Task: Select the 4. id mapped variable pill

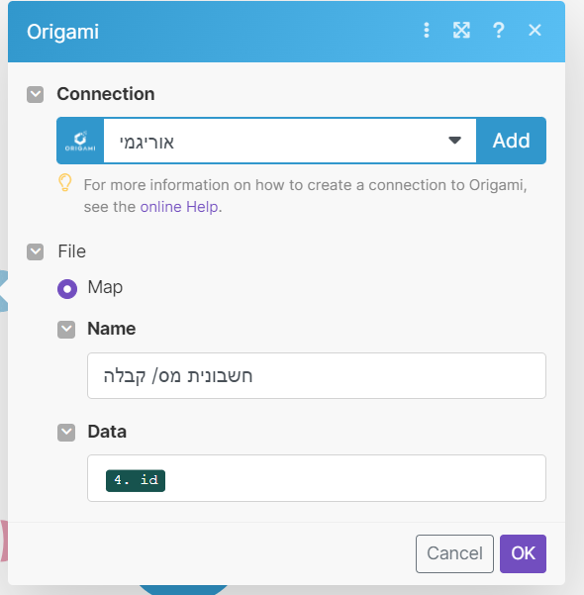Action: coord(136,480)
